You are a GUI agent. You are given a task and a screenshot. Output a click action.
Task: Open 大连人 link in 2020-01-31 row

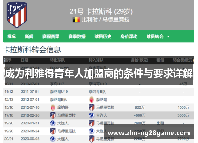(63, 123)
